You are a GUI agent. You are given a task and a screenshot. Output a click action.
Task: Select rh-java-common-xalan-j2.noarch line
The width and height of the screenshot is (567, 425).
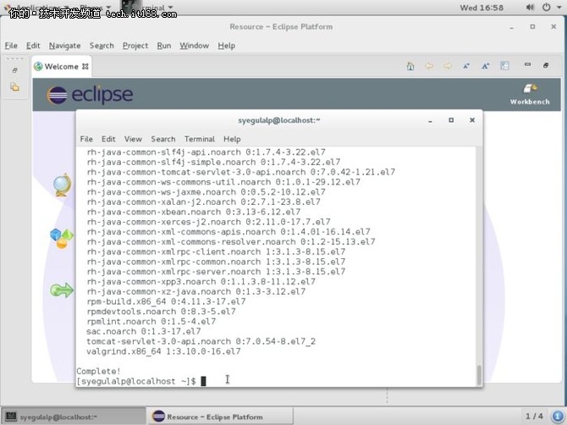[x=204, y=201]
